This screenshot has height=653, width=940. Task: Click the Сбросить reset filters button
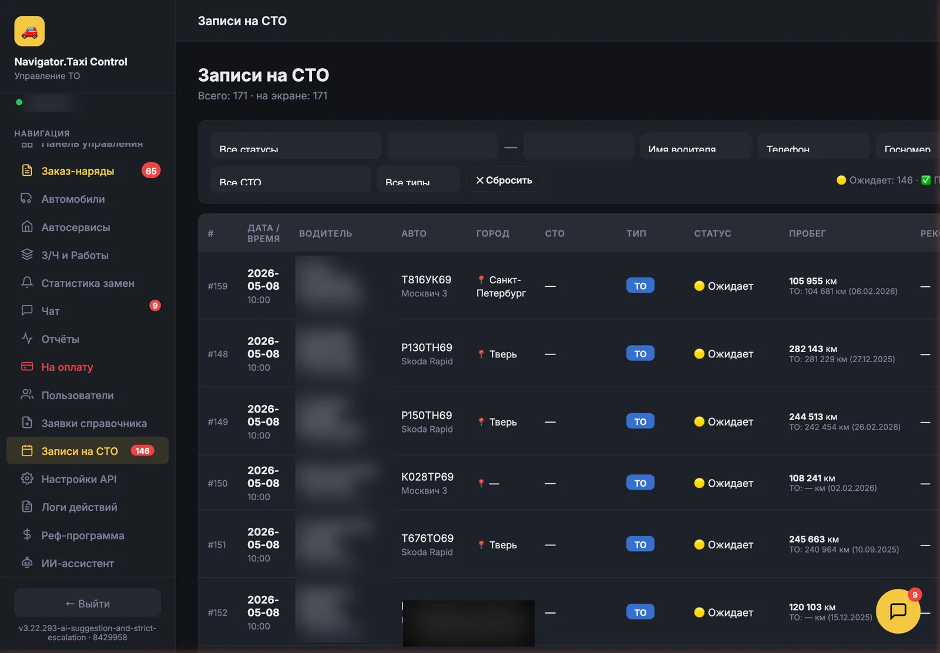(x=504, y=180)
